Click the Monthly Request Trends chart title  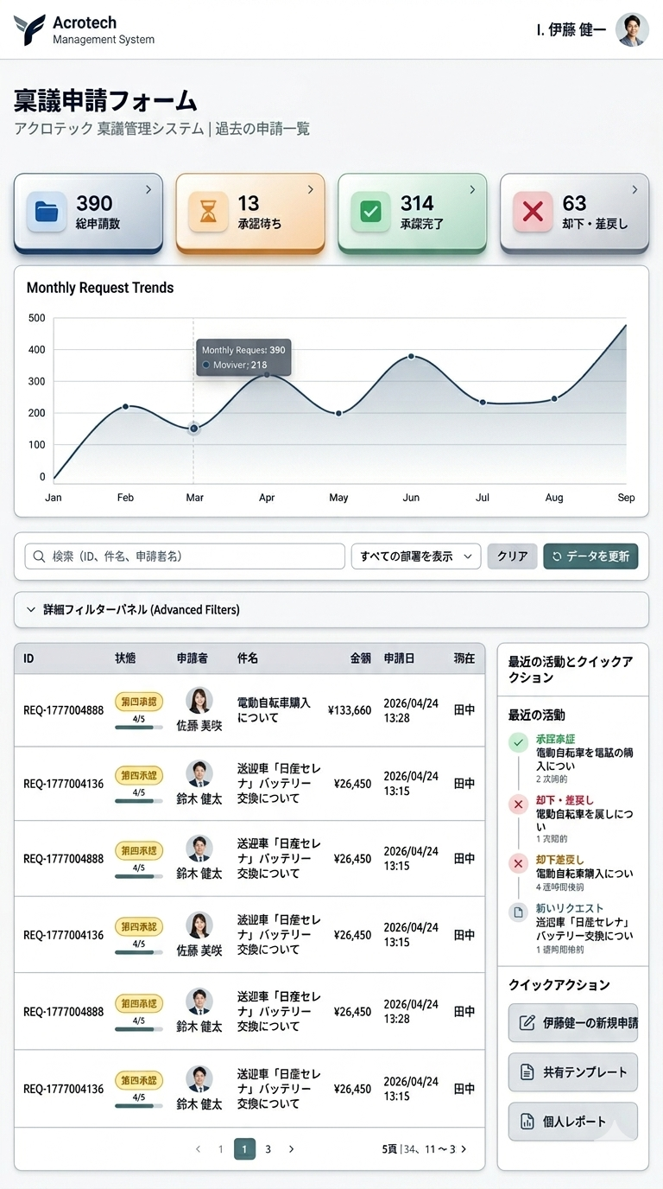(100, 288)
